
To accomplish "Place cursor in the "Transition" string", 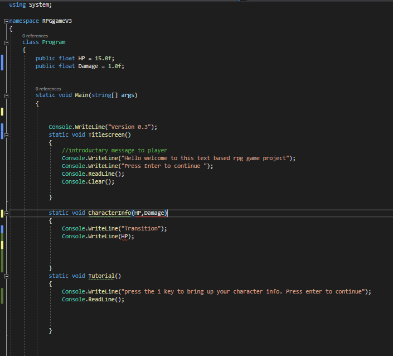I will coord(142,228).
